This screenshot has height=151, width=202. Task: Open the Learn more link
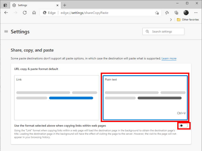(x=169, y=58)
